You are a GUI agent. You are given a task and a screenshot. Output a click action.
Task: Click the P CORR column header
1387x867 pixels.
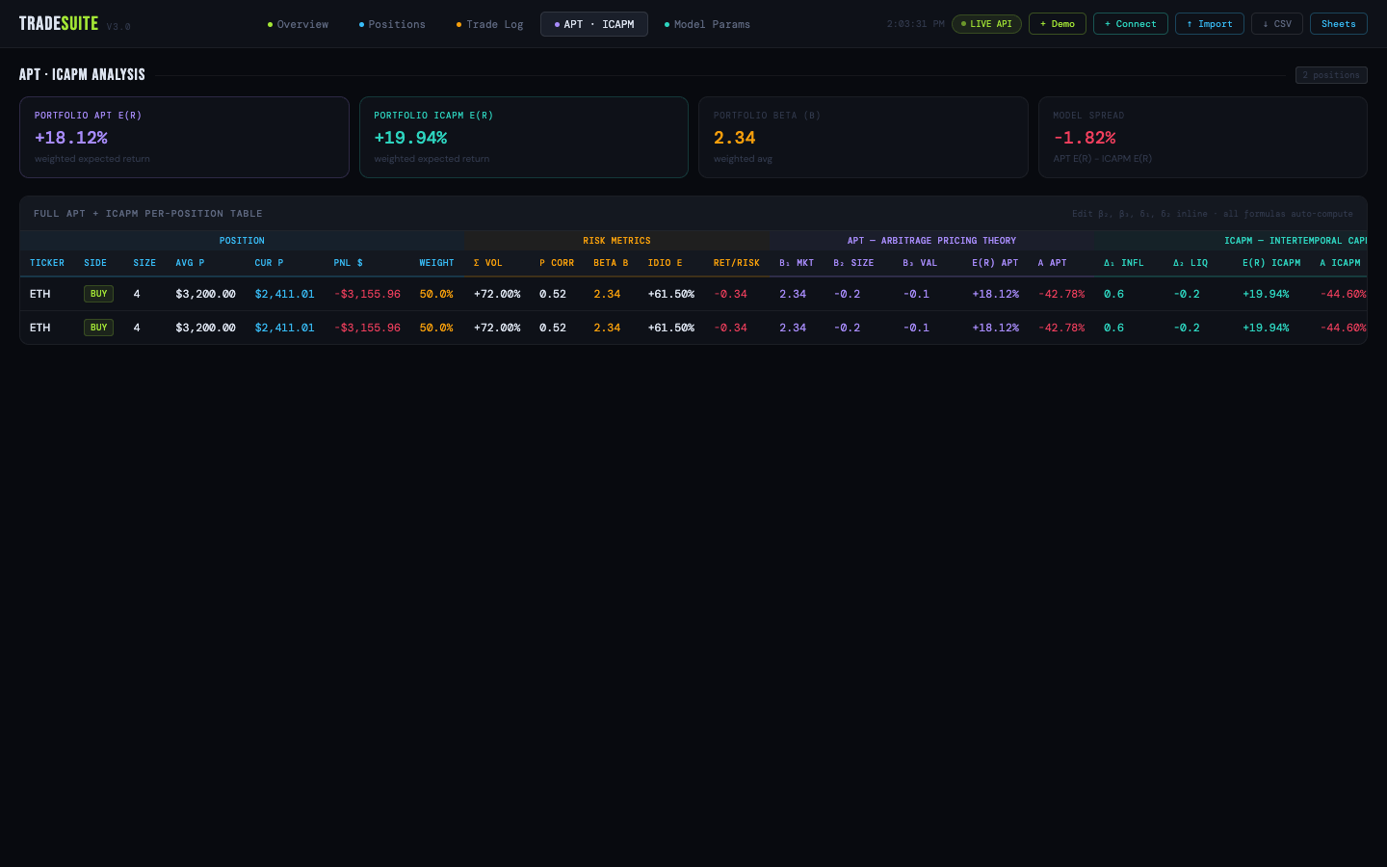pos(557,263)
